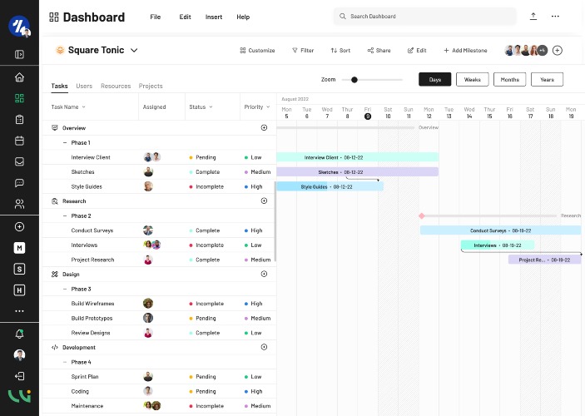Collapse Phase 2 group
585x416 pixels.
coord(65,215)
